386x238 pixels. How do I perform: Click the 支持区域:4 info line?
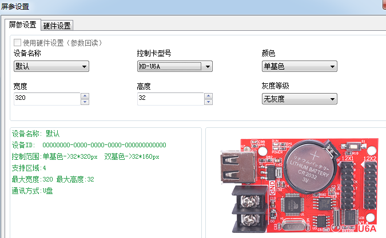[29, 168]
